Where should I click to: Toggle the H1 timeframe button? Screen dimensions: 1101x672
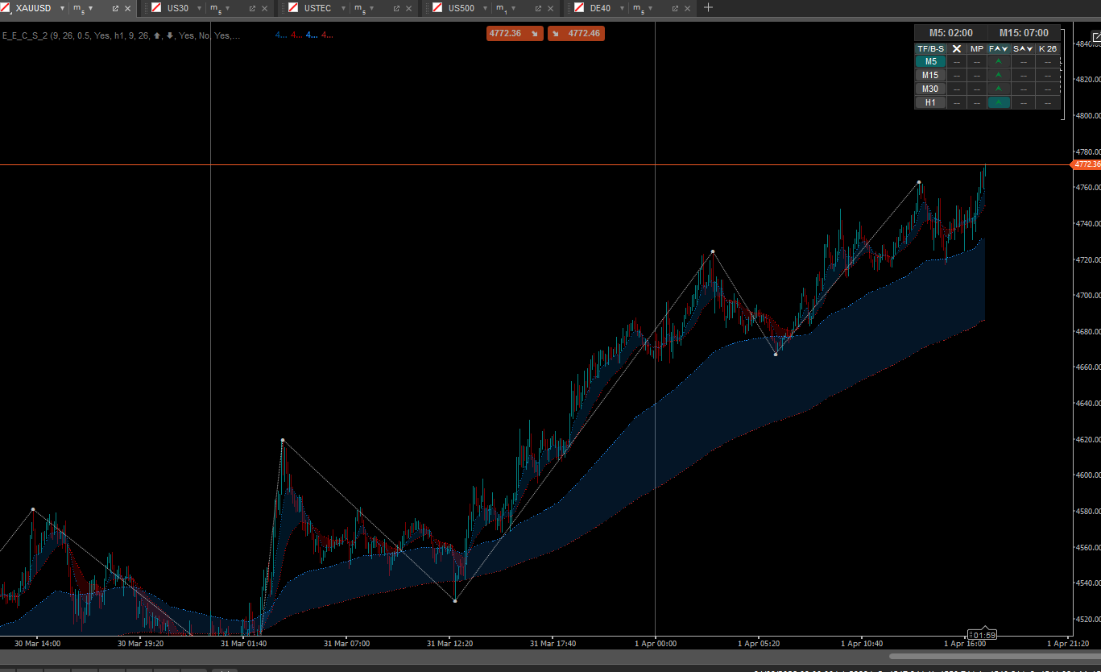[x=930, y=102]
